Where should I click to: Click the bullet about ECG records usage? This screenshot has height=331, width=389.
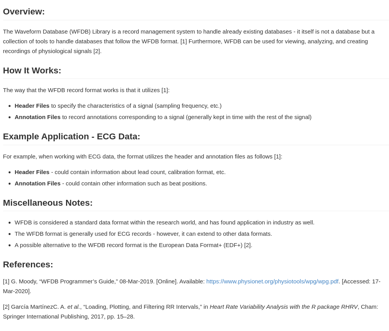click(x=143, y=234)
